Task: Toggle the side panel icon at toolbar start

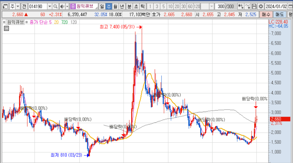Action: 5,6
